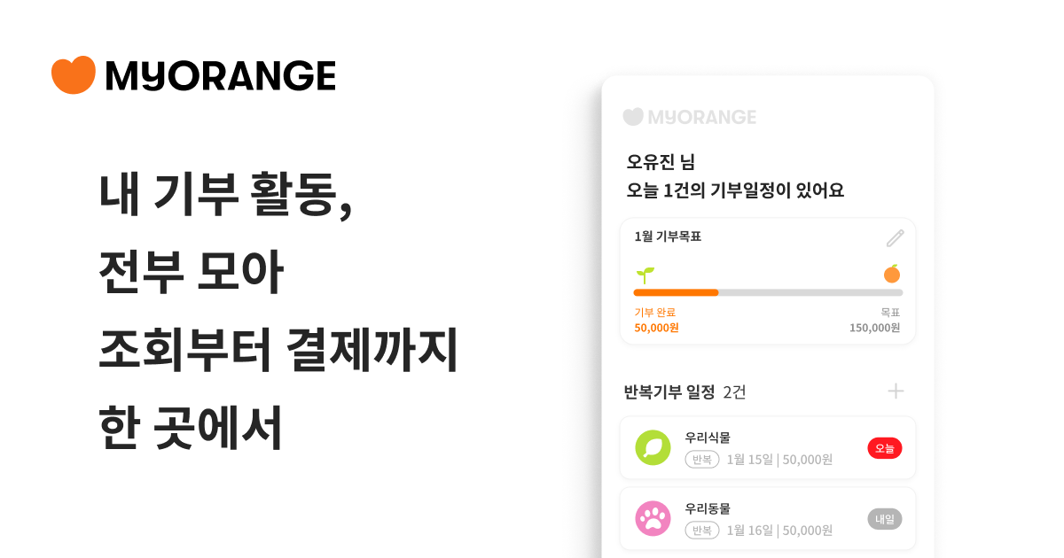Click the 반복 tag under 우리동물

(x=702, y=531)
